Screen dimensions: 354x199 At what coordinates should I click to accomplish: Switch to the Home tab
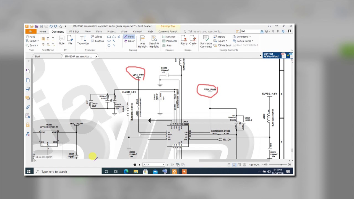click(43, 32)
